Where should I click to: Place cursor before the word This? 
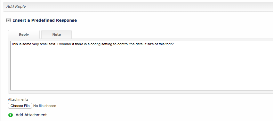point(11,44)
